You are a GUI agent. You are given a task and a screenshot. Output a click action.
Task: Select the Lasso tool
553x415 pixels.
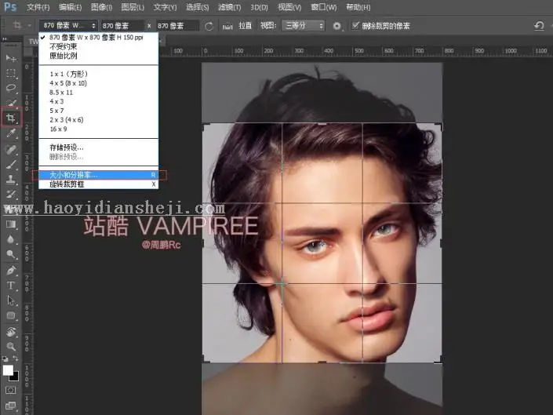coord(11,88)
